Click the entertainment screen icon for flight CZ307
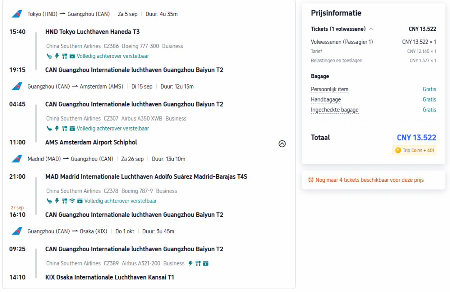 pos(72,129)
